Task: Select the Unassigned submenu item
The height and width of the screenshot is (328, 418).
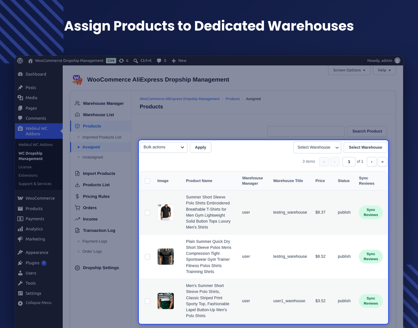Action: [93, 157]
